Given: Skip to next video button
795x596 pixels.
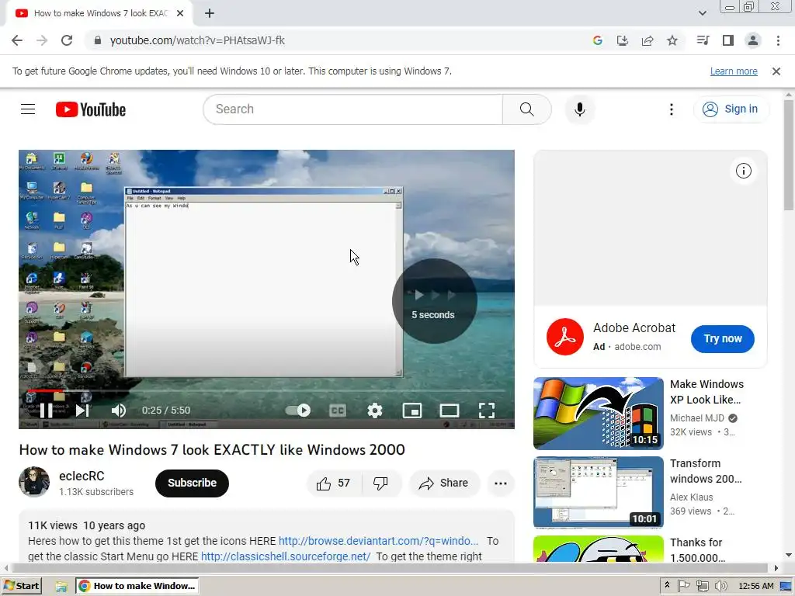Looking at the screenshot, I should [82, 411].
